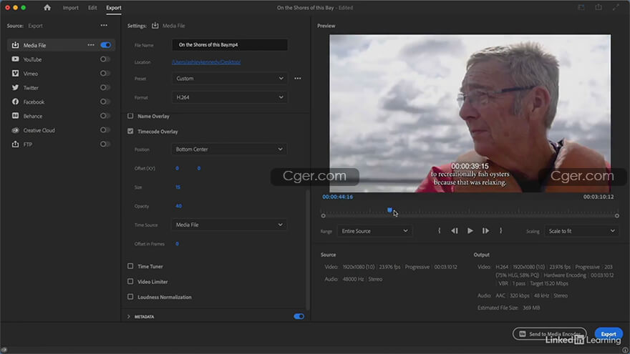Screen dimensions: 630x354
Task: Uncheck the Timecode Overlay checkbox
Action: (x=130, y=132)
